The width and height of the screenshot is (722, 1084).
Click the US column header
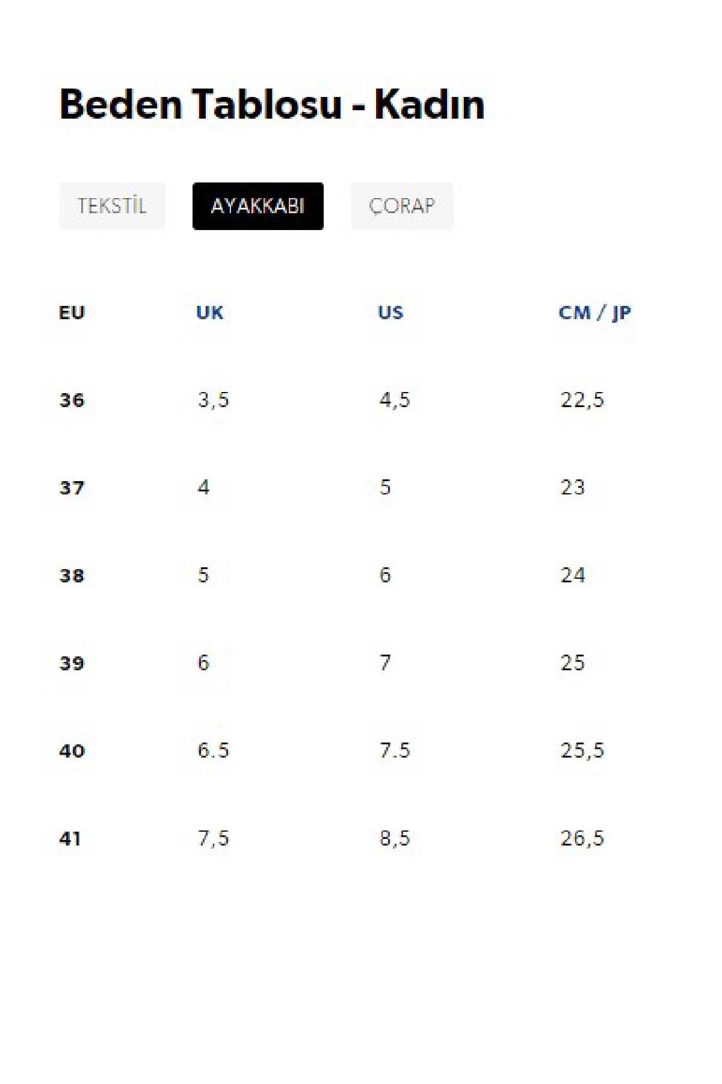[390, 313]
